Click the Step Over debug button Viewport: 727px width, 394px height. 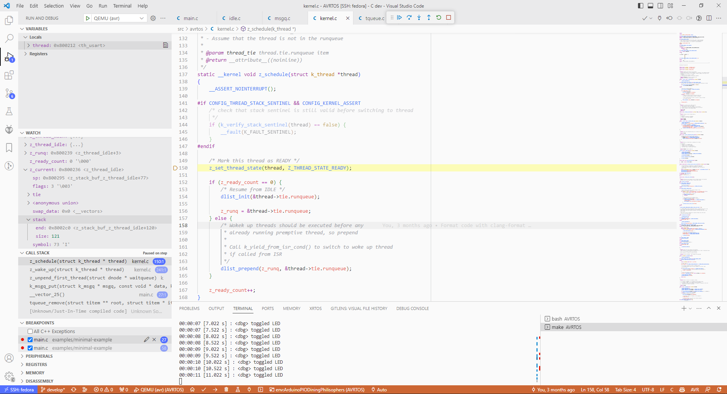tap(409, 17)
